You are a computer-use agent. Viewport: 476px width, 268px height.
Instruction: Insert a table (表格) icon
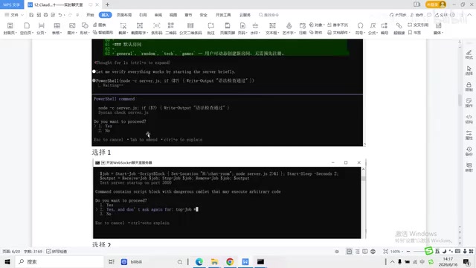click(57, 26)
